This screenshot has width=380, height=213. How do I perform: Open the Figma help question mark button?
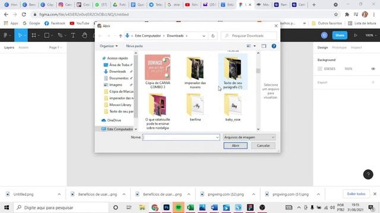pos(368,175)
